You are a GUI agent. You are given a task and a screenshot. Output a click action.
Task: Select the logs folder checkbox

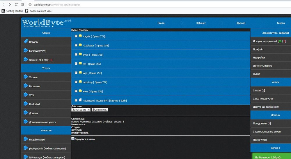click(x=76, y=73)
